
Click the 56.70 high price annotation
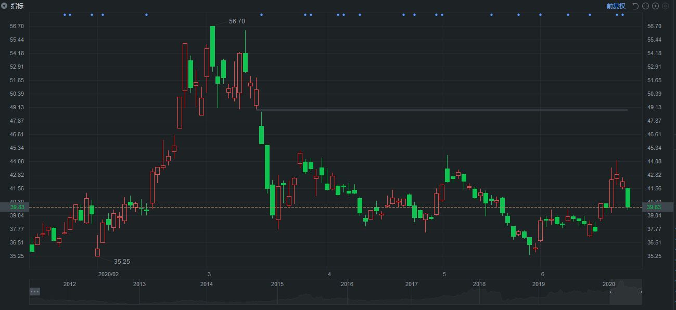pyautogui.click(x=237, y=21)
